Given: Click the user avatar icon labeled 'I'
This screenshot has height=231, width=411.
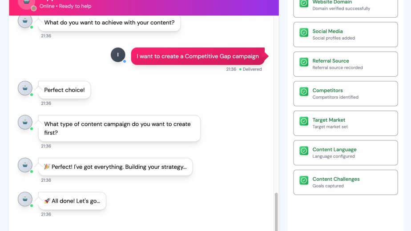Looking at the screenshot, I should pos(118,55).
